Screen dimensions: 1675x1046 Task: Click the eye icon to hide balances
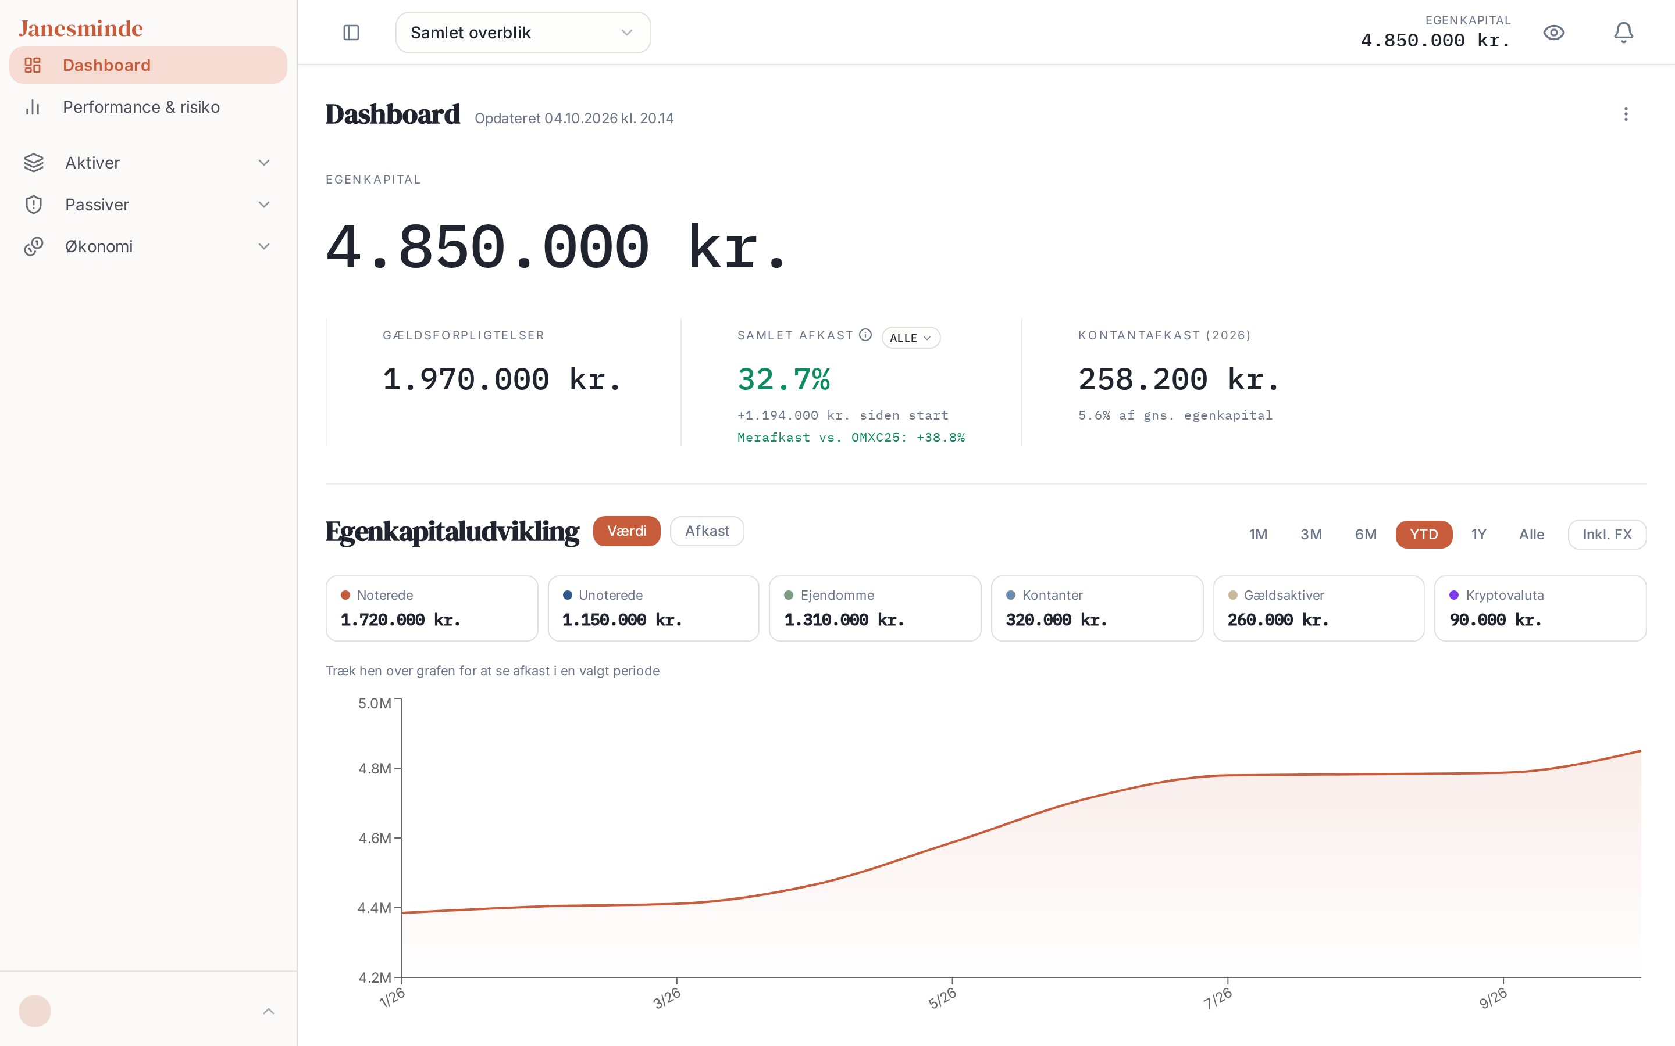(1554, 33)
